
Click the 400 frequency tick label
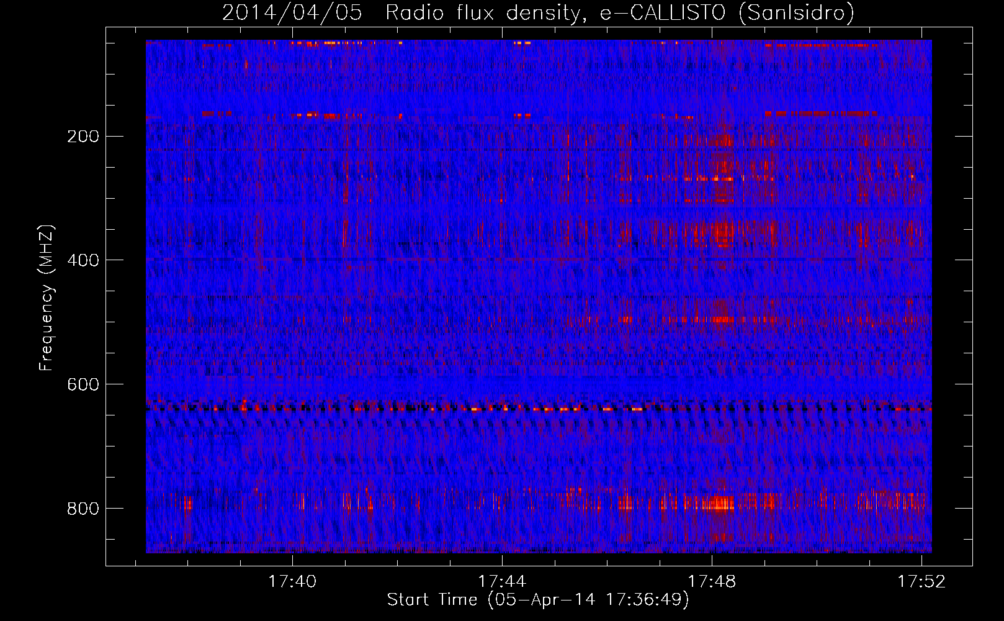click(x=83, y=260)
